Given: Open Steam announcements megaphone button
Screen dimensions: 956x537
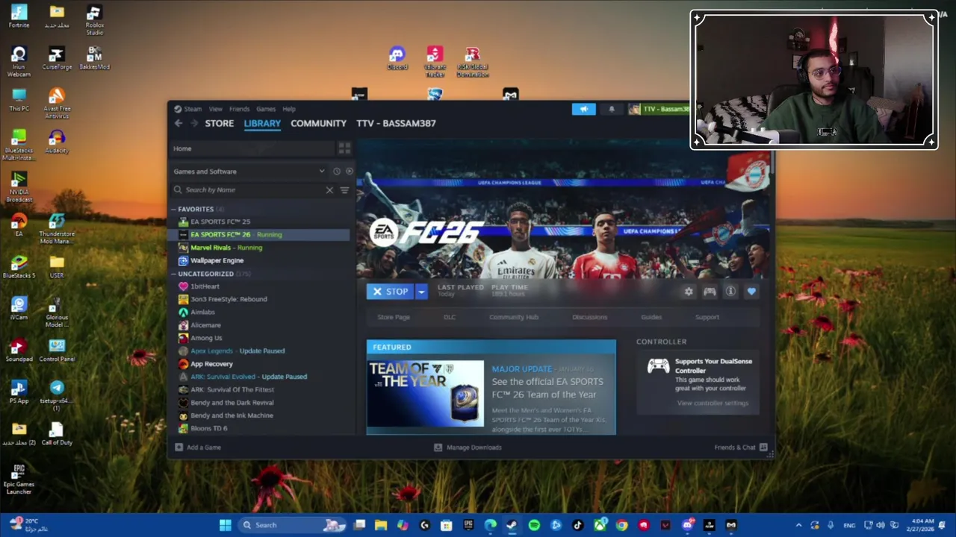Looking at the screenshot, I should 584,109.
